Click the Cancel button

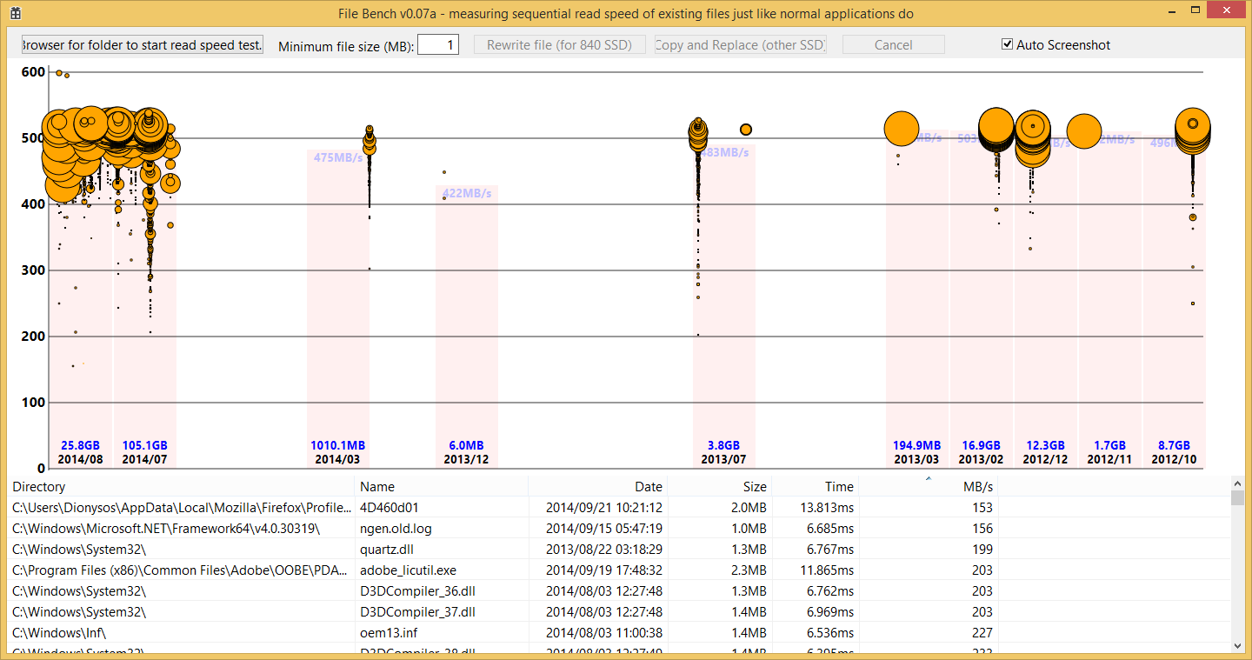click(x=893, y=44)
